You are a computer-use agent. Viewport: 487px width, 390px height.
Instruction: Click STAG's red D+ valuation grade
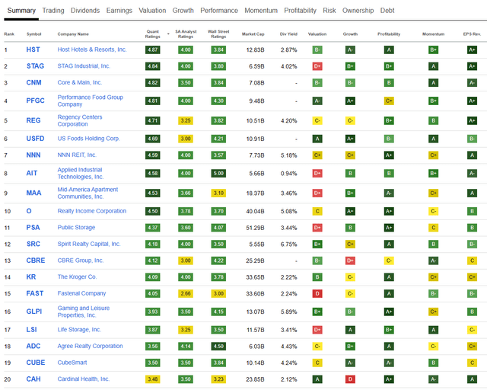pos(317,66)
